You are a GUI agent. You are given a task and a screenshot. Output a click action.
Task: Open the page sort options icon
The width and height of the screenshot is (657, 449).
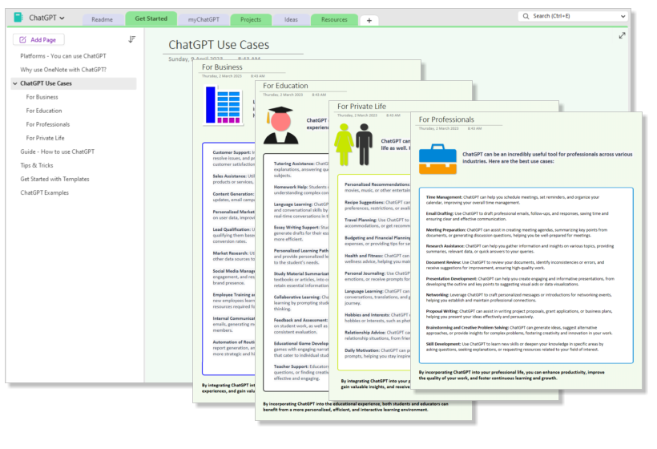click(x=131, y=39)
